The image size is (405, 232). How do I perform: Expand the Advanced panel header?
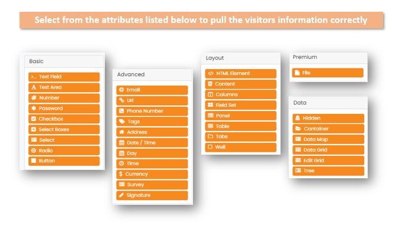(x=153, y=74)
